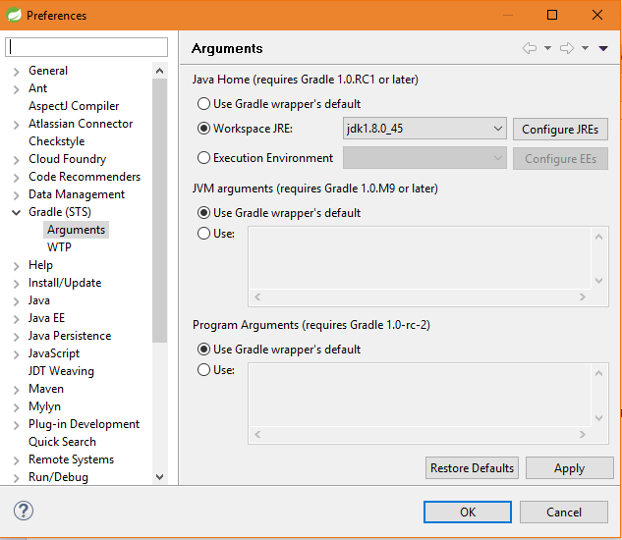Confirm with the OK button

coord(468,512)
